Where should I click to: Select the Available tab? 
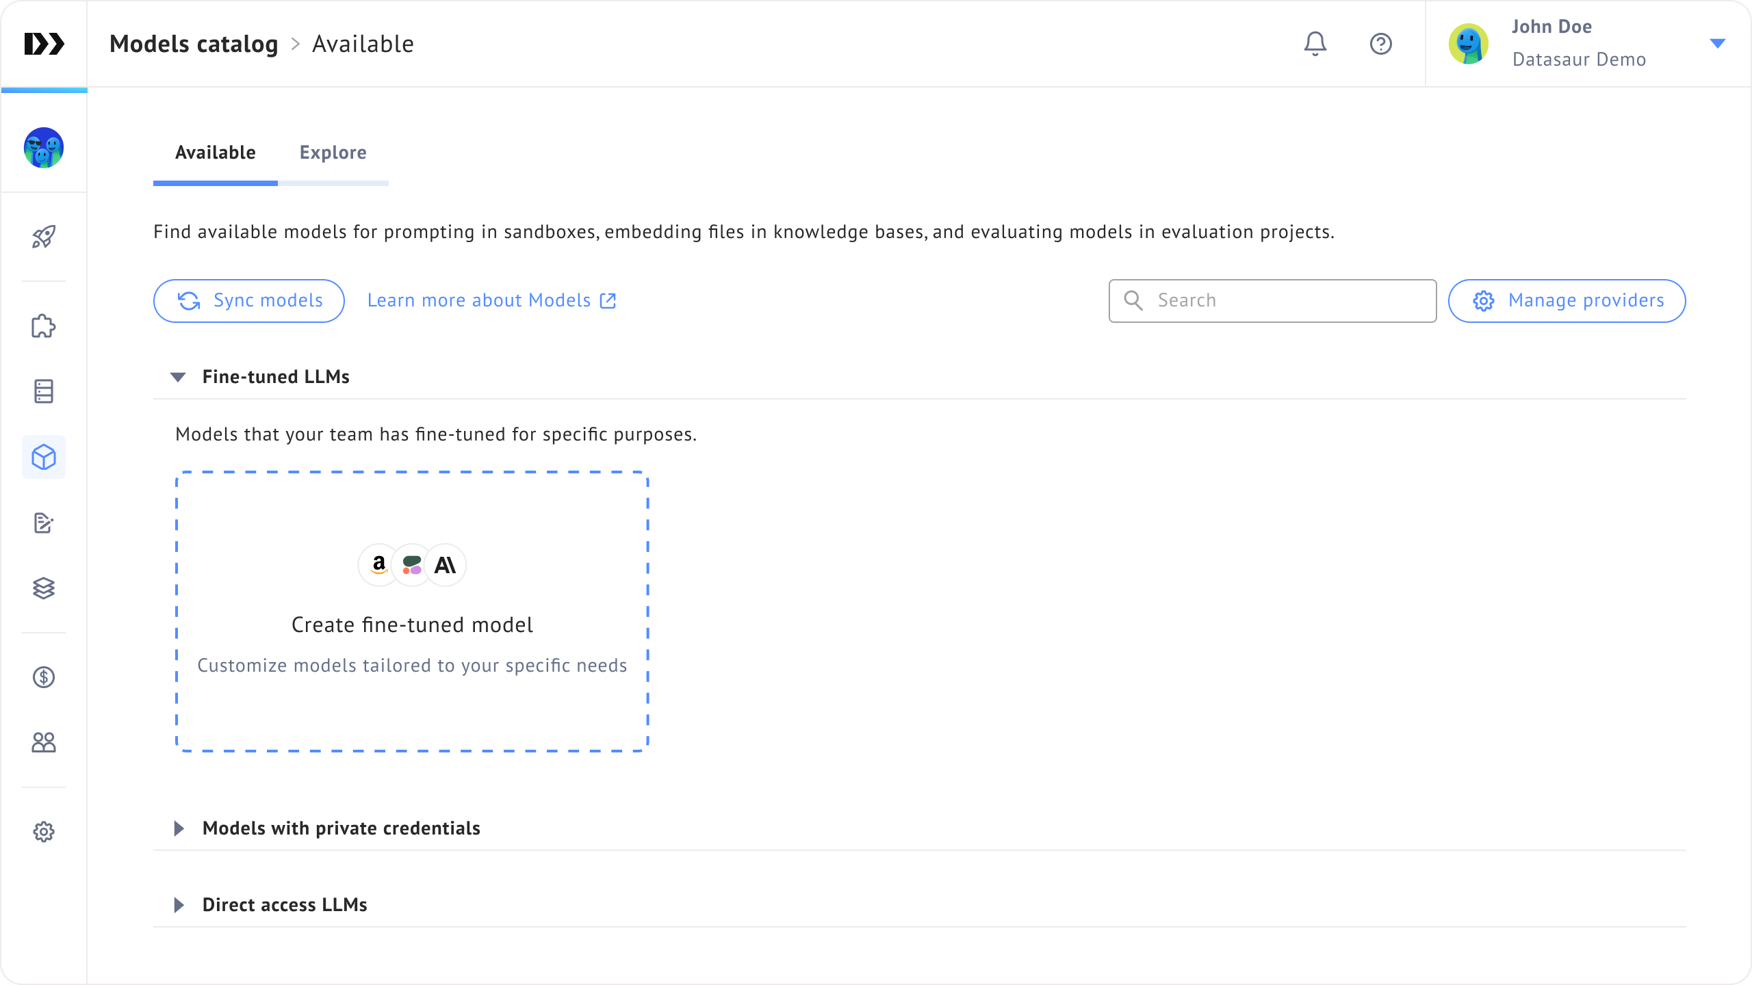[x=215, y=153]
